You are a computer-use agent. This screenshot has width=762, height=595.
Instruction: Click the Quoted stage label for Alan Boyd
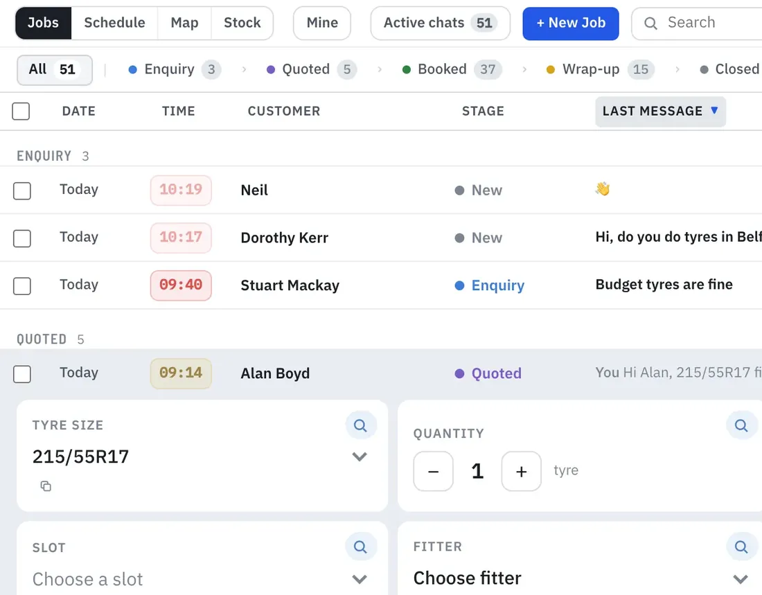tap(488, 373)
